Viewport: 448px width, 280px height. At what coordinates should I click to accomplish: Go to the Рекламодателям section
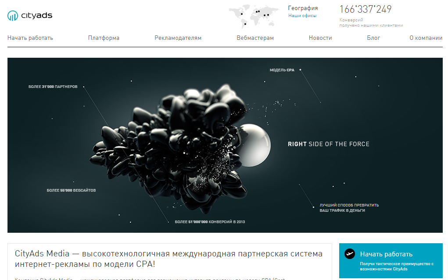(178, 38)
